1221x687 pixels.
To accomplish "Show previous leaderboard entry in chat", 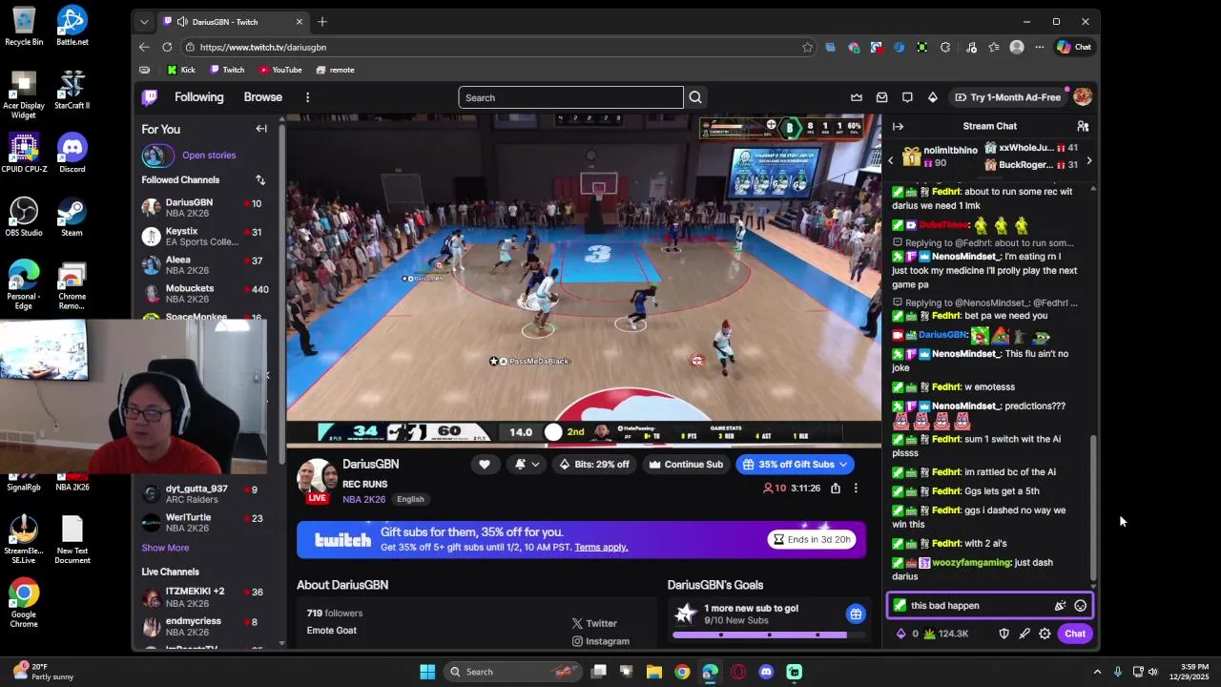I will 891,161.
